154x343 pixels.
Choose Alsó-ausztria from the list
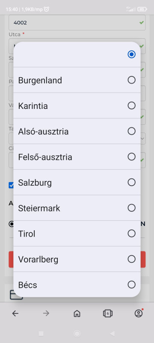(77, 131)
